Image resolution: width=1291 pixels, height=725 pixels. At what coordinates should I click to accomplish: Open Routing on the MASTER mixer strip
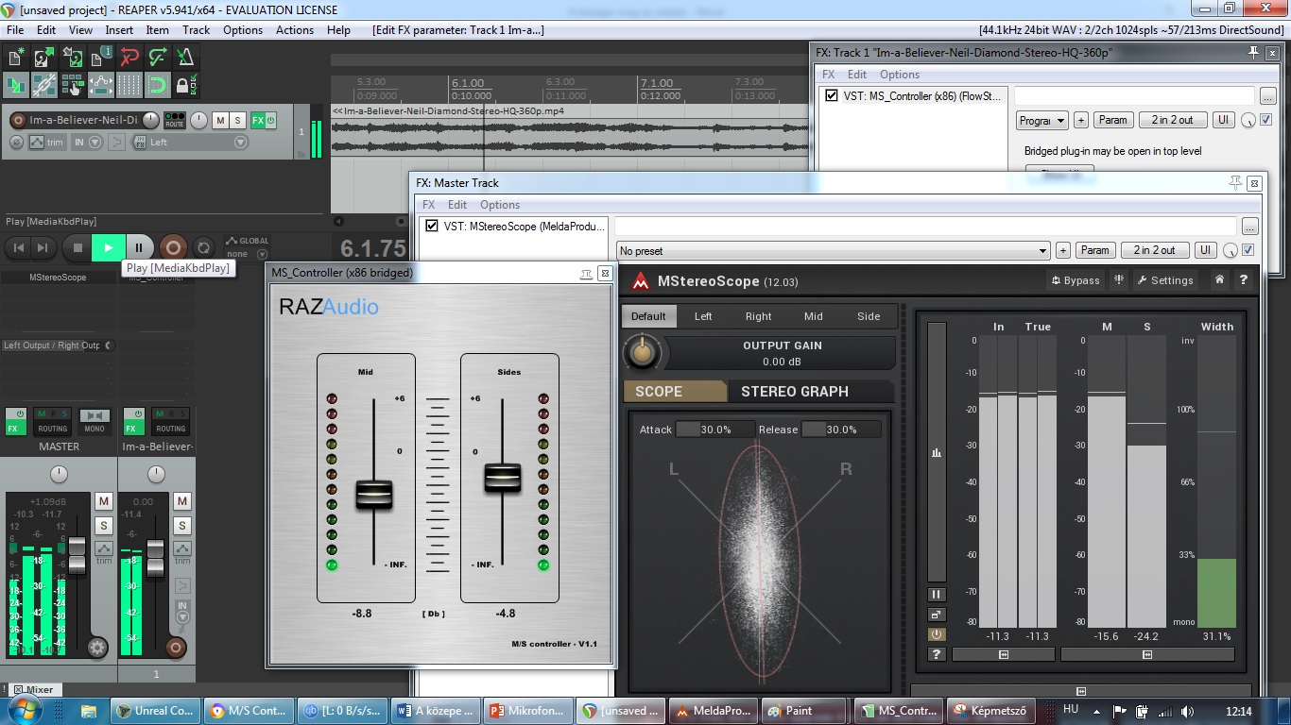pyautogui.click(x=53, y=420)
